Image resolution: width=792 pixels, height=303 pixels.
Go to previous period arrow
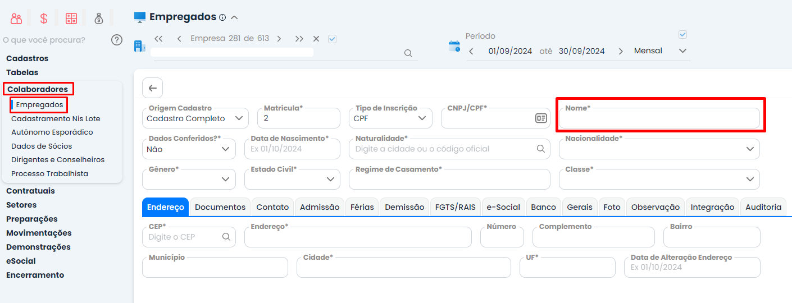pyautogui.click(x=471, y=51)
